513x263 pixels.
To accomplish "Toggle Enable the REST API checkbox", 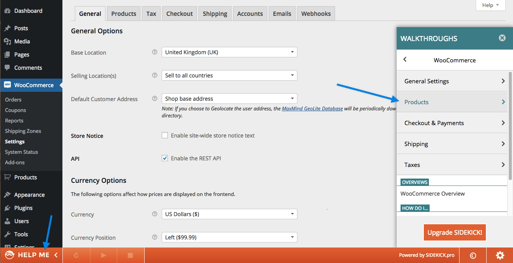I will [165, 158].
